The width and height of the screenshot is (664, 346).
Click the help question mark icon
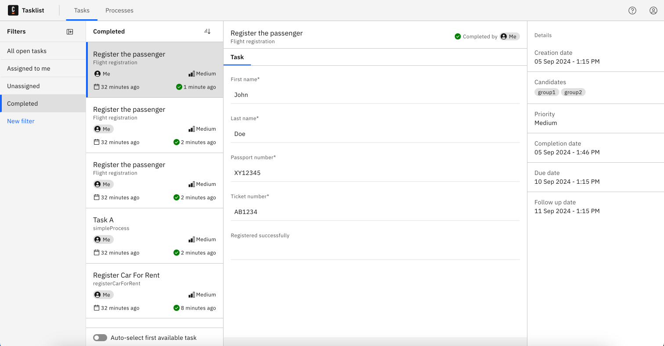(632, 10)
